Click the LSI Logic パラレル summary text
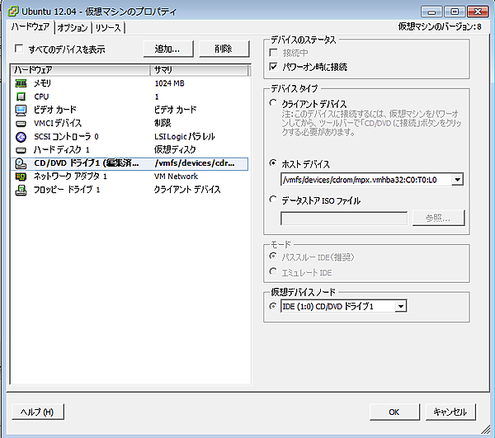Image resolution: width=495 pixels, height=438 pixels. pyautogui.click(x=185, y=137)
